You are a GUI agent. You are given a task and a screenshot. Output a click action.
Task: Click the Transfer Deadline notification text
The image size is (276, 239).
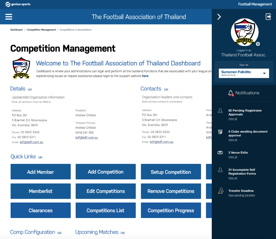click(x=241, y=191)
